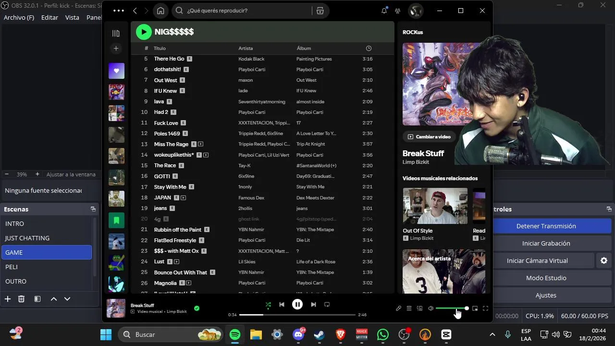Adjust the Spotify volume slider
This screenshot has height=346, width=615.
click(451, 309)
